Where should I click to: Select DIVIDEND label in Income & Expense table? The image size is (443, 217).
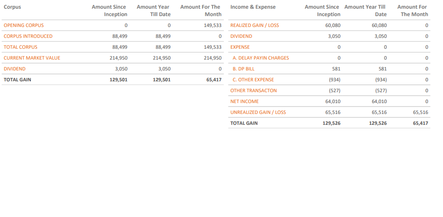[241, 36]
